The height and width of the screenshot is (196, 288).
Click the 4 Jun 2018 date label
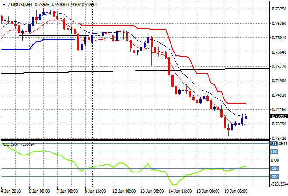click(x=10, y=191)
